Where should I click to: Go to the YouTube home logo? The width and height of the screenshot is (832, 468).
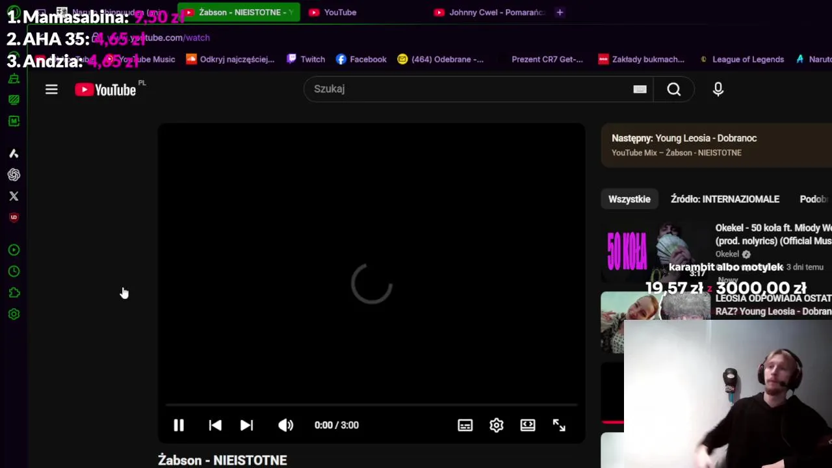[x=106, y=90]
